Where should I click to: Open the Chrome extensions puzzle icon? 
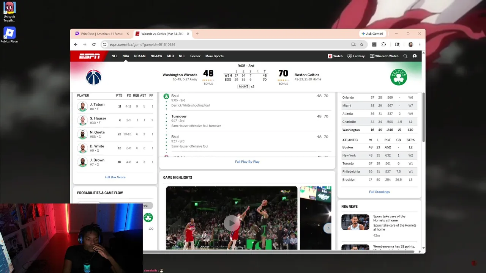click(383, 44)
